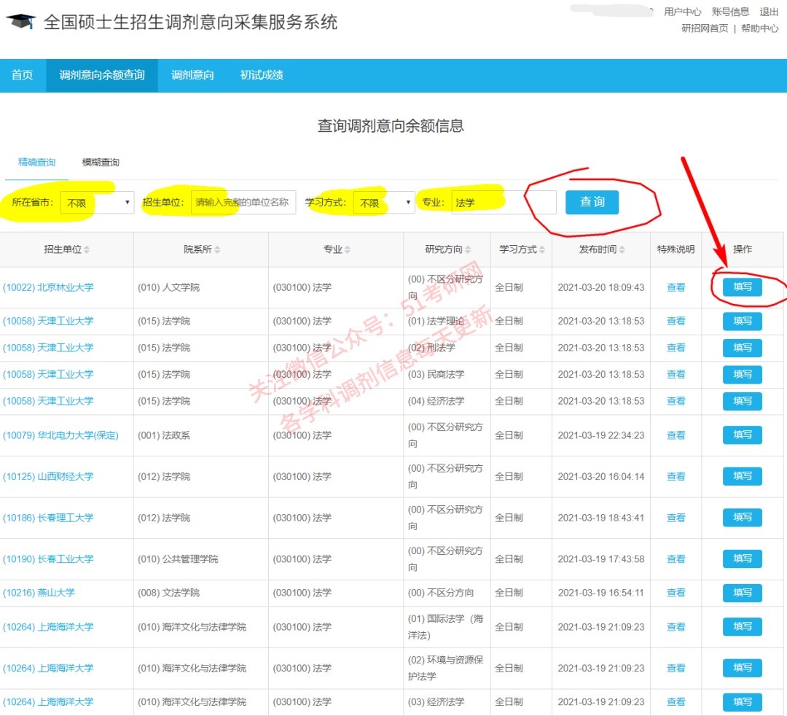Open the 学习方式 study mode dropdown
Viewport: 787px width, 716px height.
click(x=384, y=202)
